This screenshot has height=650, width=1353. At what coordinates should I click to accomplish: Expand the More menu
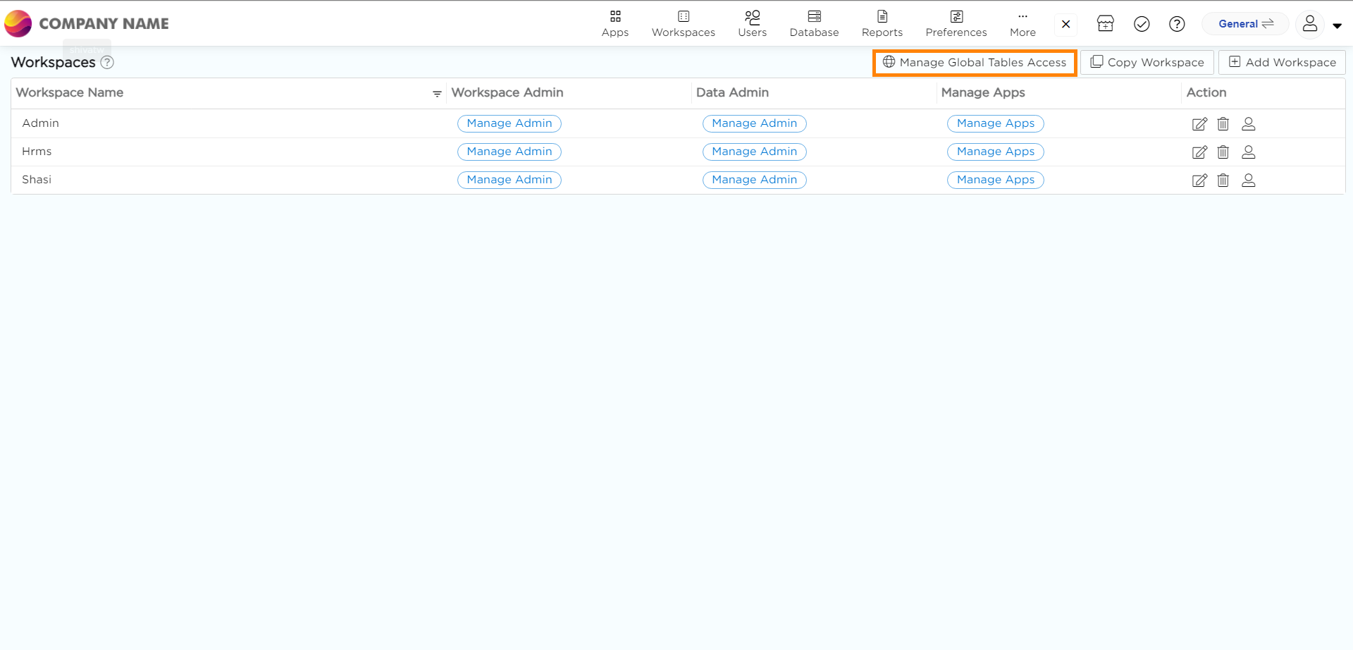[x=1023, y=24]
